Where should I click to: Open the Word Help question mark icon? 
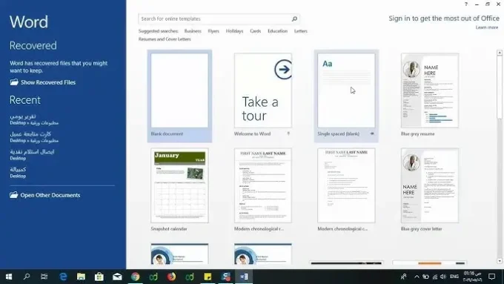click(x=465, y=4)
